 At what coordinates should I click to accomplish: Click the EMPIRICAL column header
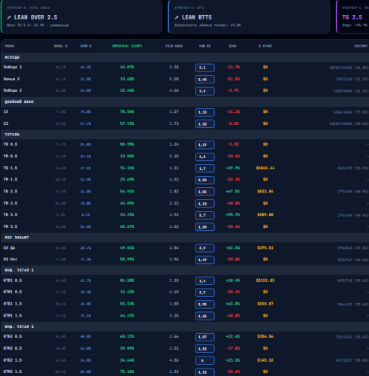click(x=127, y=46)
